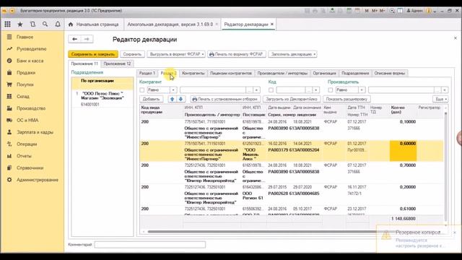Go back with left arrow button
This screenshot has height=260, width=462.
pyautogui.click(x=75, y=39)
